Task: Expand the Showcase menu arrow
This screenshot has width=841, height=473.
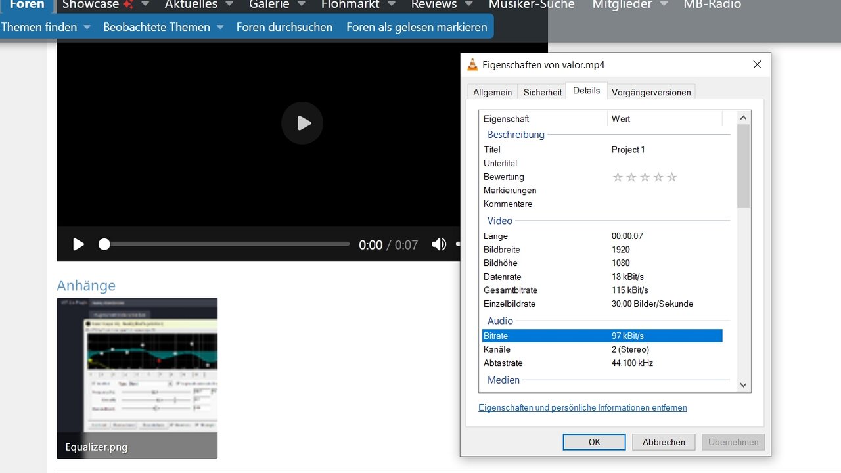Action: click(144, 5)
